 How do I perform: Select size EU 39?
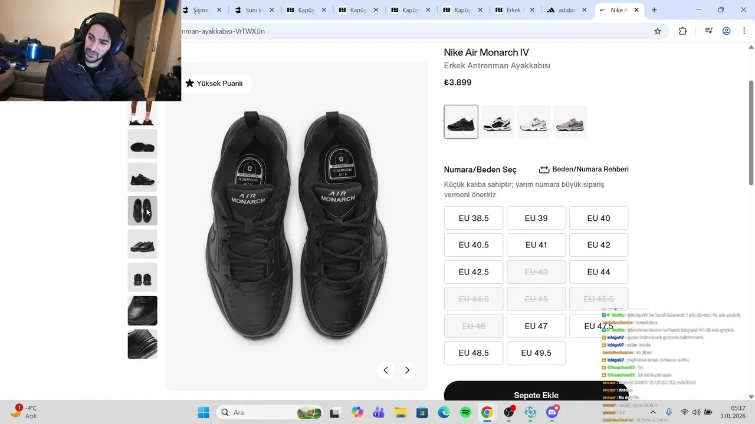tap(536, 218)
